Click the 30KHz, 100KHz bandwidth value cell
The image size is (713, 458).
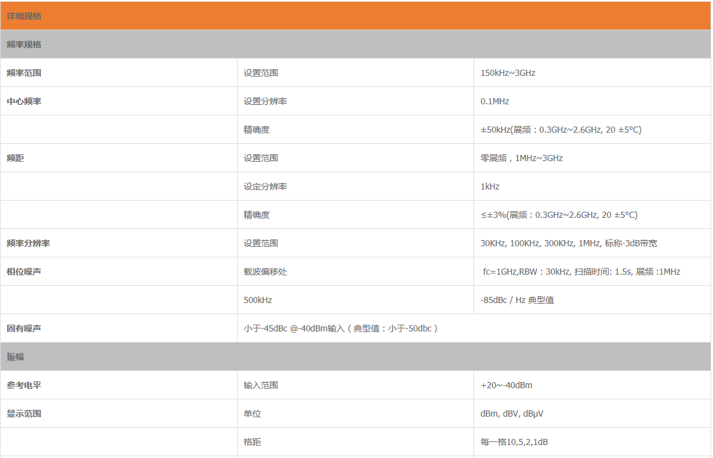click(569, 243)
